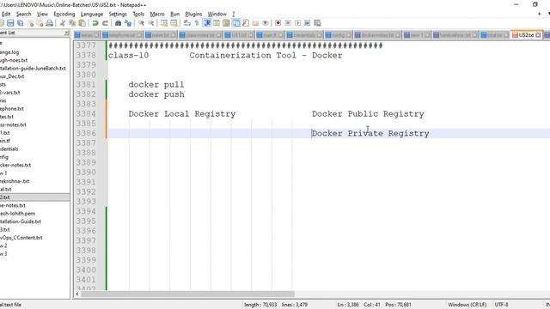The width and height of the screenshot is (550, 309).
Task: Click the Stop Recording macro icon
Action: pos(288,23)
